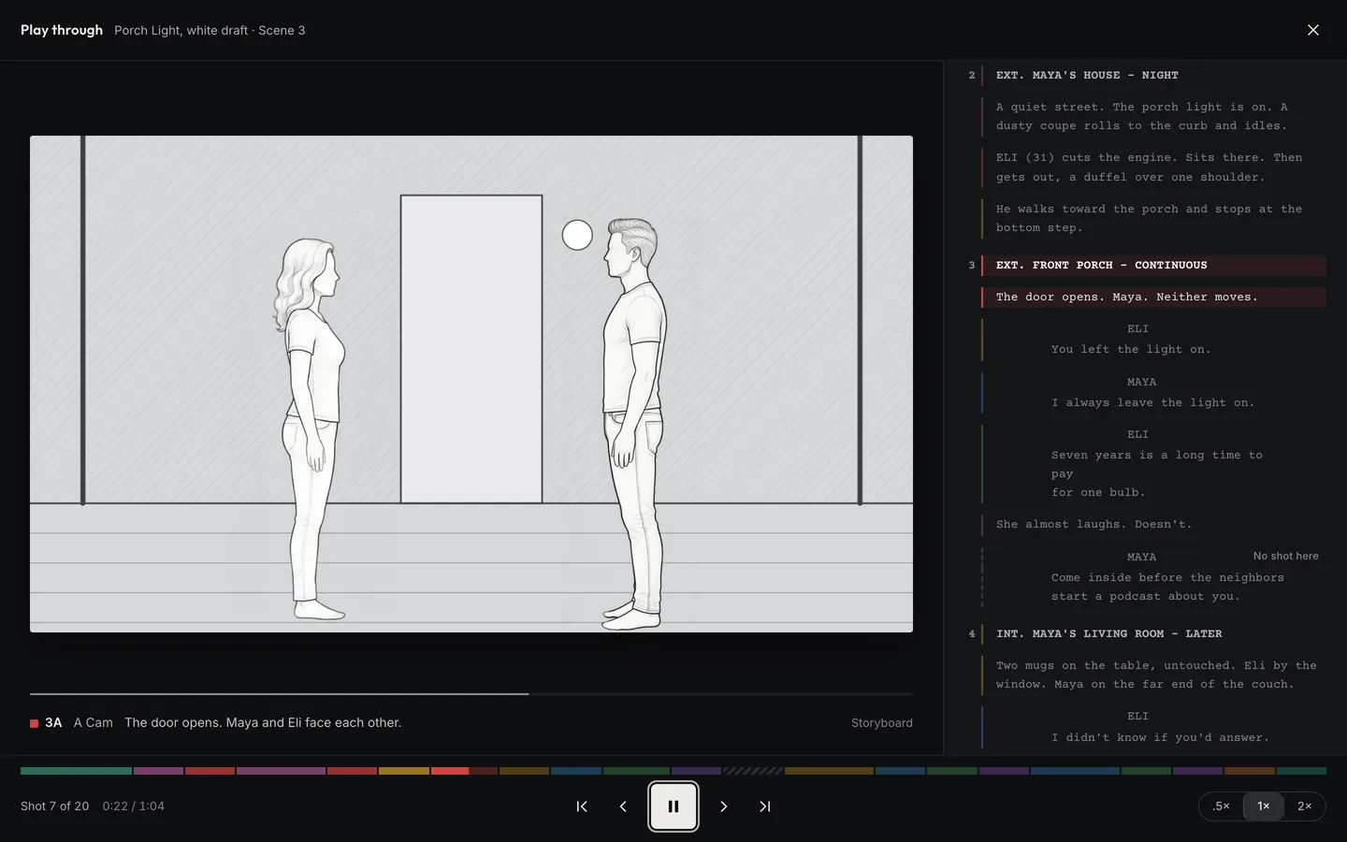
Task: Click Maya's line 'Come inside before the neighbors'
Action: click(x=1153, y=577)
